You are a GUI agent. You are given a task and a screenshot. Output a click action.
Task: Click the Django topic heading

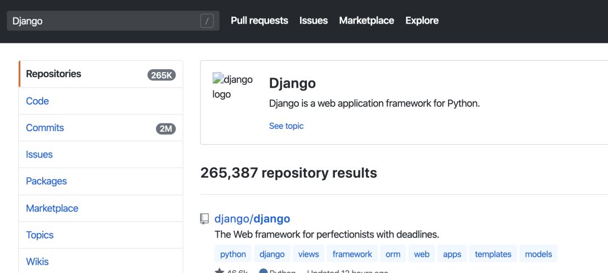pyautogui.click(x=292, y=83)
